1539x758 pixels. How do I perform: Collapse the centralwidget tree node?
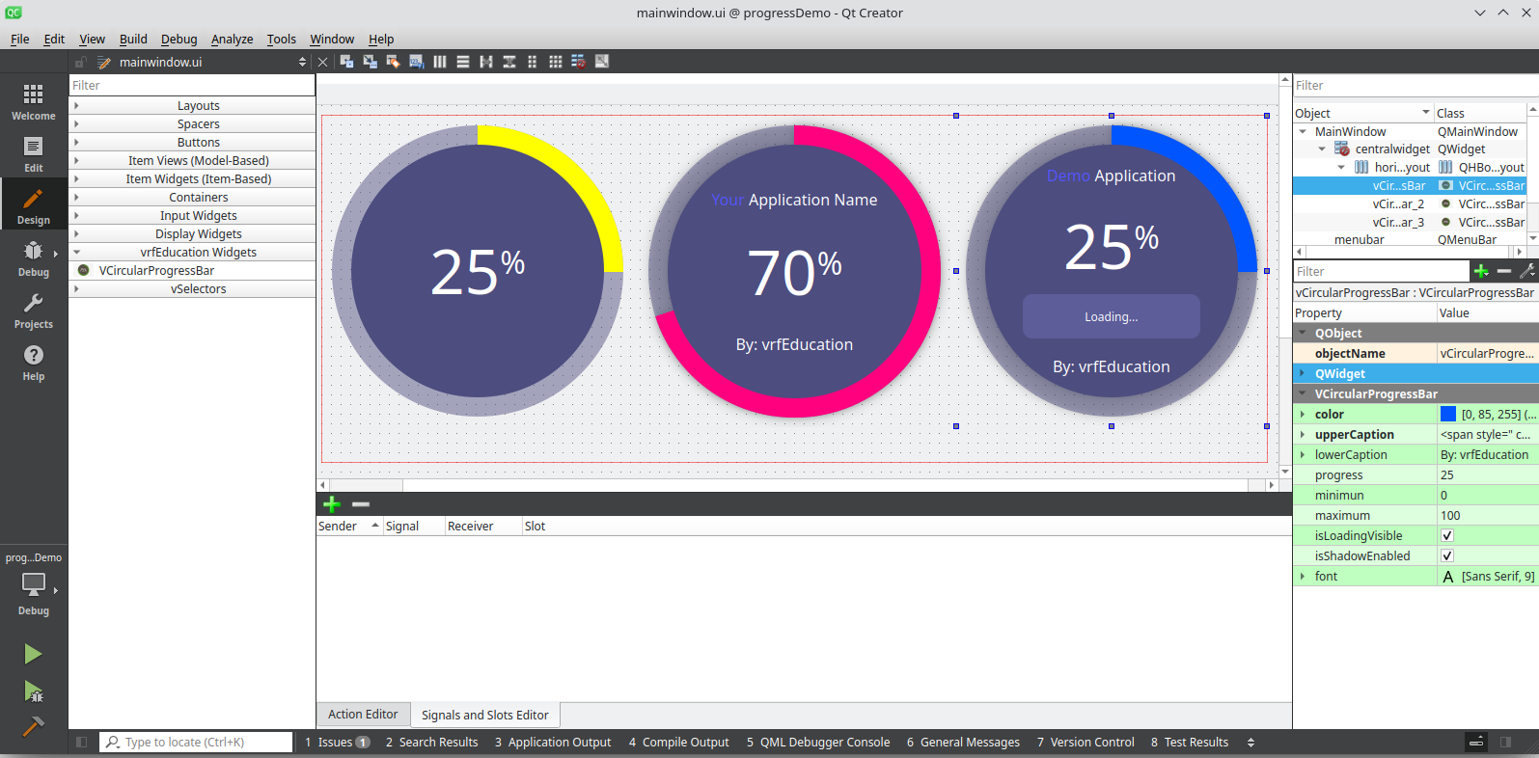coord(1322,149)
